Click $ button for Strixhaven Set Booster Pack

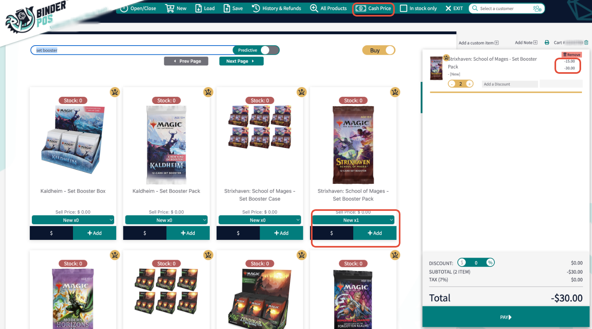(332, 233)
